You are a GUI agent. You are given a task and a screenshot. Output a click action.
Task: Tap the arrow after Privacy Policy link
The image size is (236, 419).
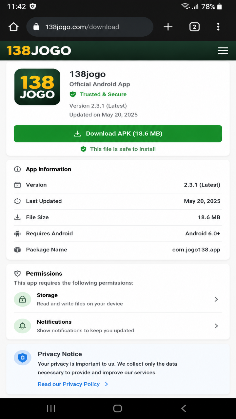point(107,384)
